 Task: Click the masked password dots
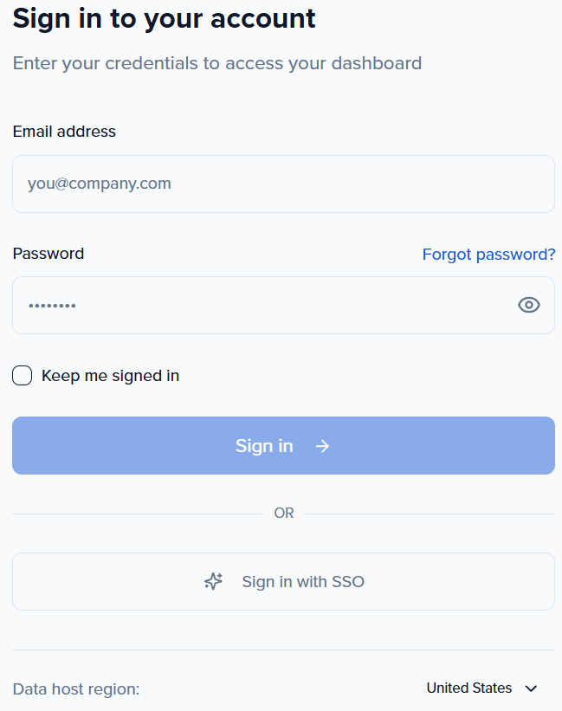tap(52, 306)
